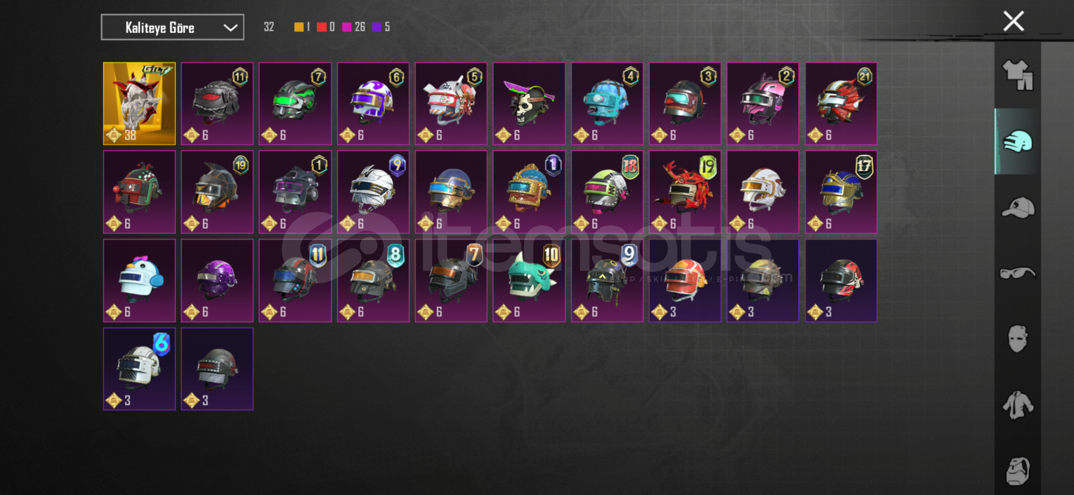
Task: Click the Kaliteye Göre dropdown arrow
Action: click(230, 28)
